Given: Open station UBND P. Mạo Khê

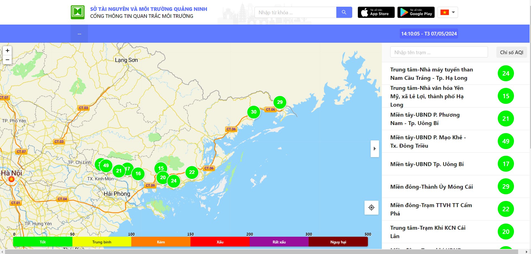Looking at the screenshot, I should coord(428,142).
